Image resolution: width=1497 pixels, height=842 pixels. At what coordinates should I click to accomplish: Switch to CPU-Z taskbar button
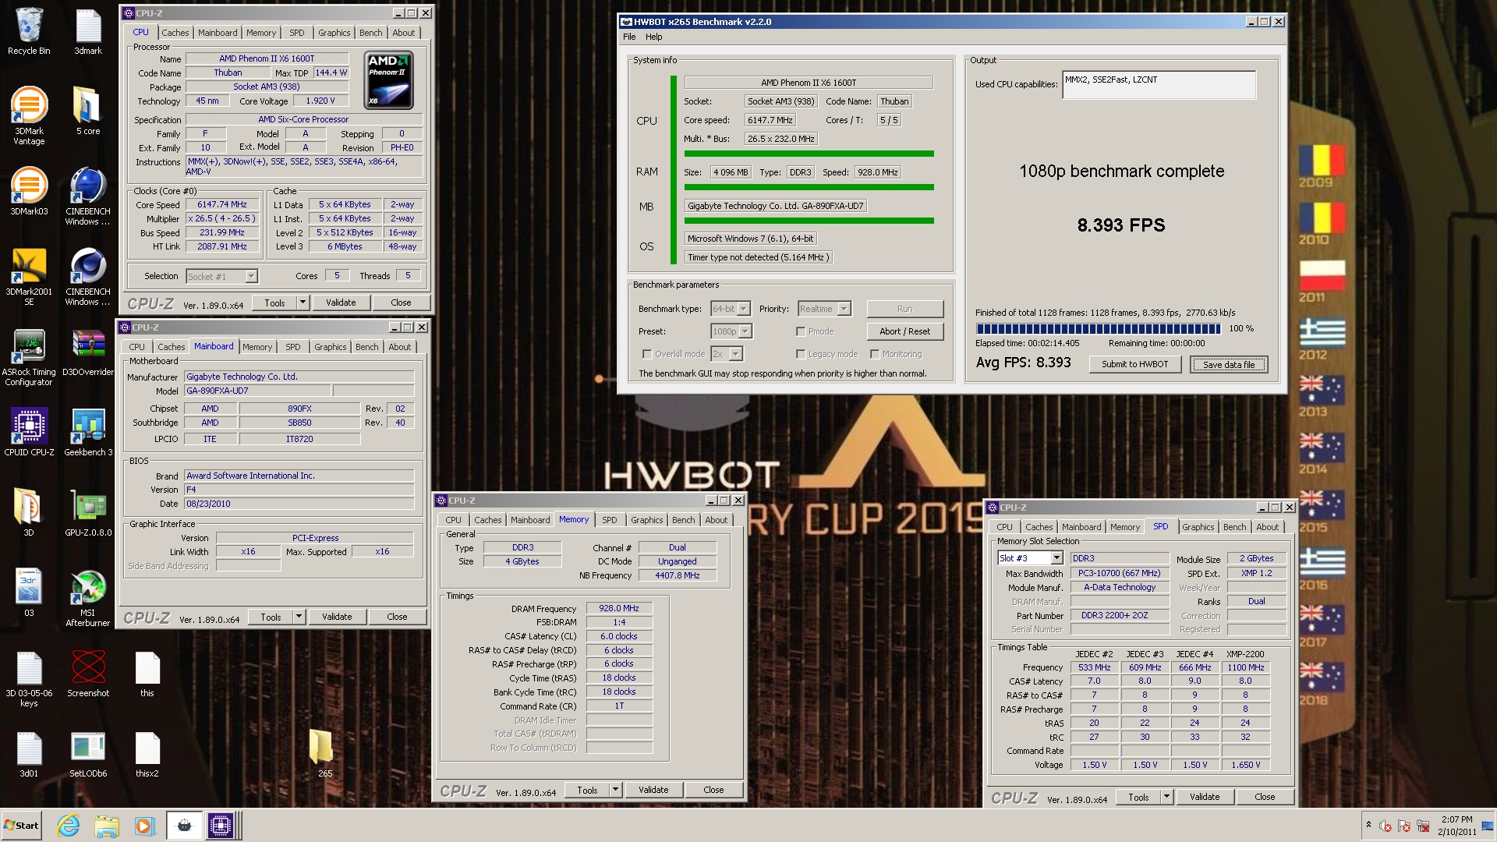click(x=221, y=826)
